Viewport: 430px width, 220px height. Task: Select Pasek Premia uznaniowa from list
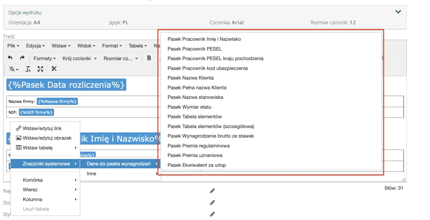195,155
